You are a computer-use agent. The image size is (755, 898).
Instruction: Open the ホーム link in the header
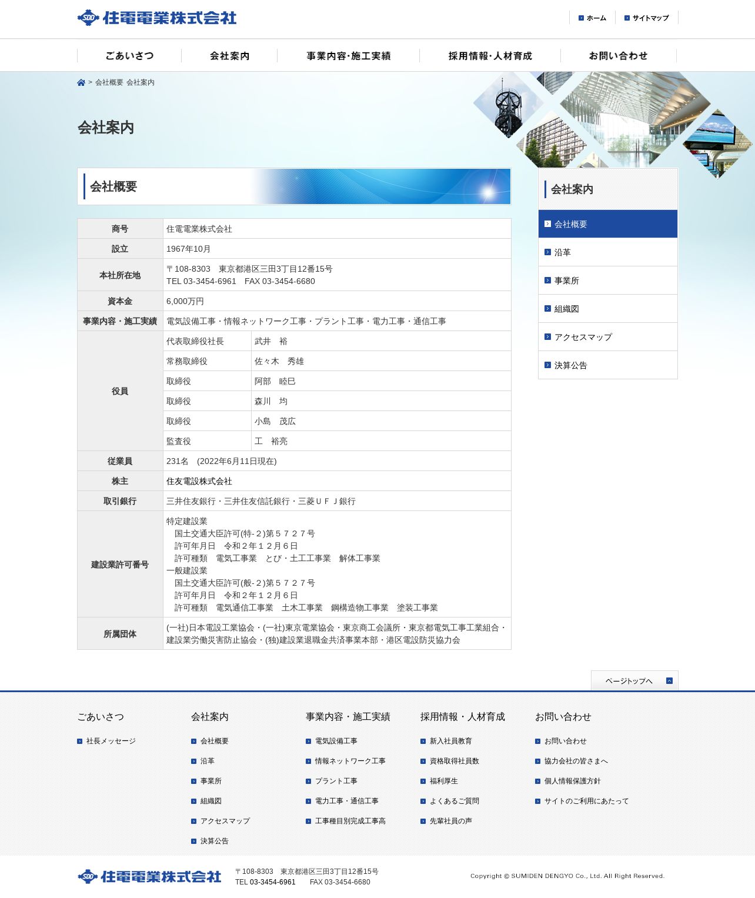[x=592, y=18]
